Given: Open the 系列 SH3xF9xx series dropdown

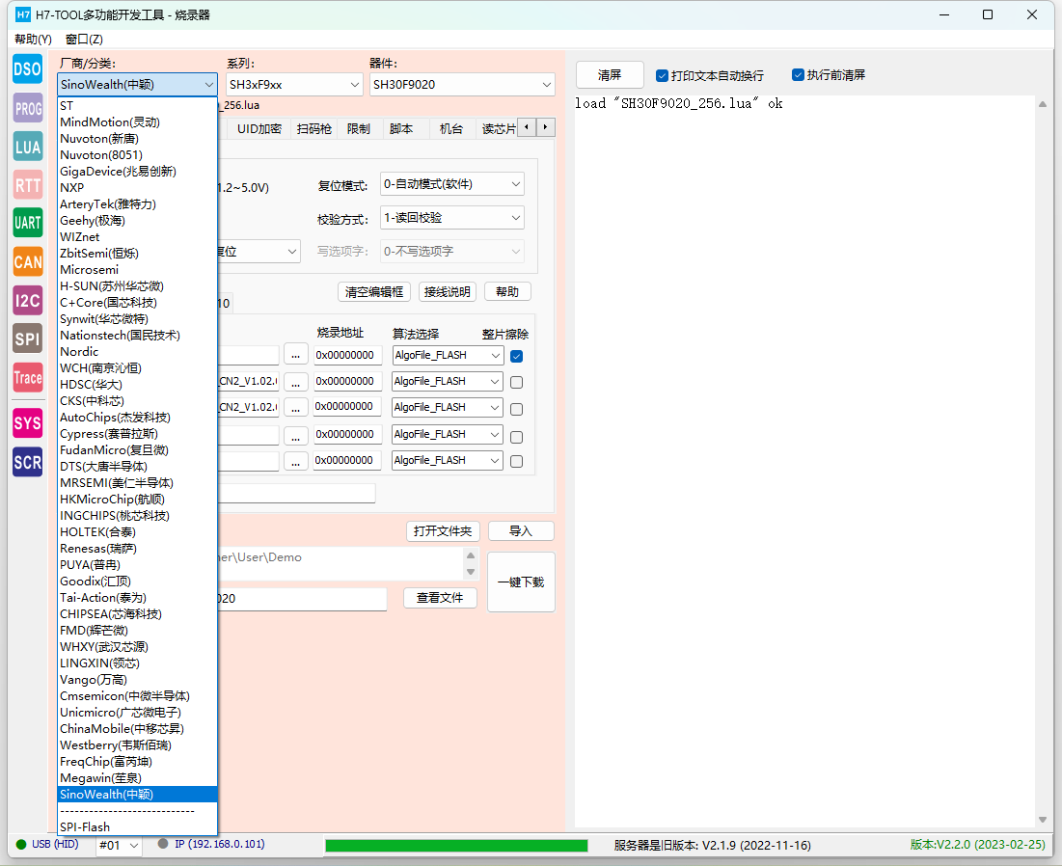Looking at the screenshot, I should [294, 85].
